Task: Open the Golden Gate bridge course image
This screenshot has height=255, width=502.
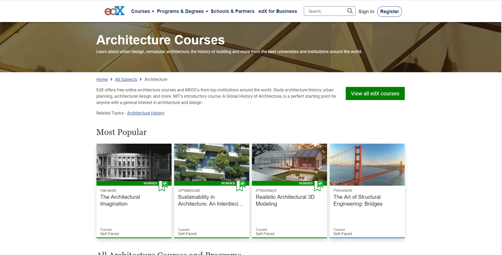Action: pos(367,164)
